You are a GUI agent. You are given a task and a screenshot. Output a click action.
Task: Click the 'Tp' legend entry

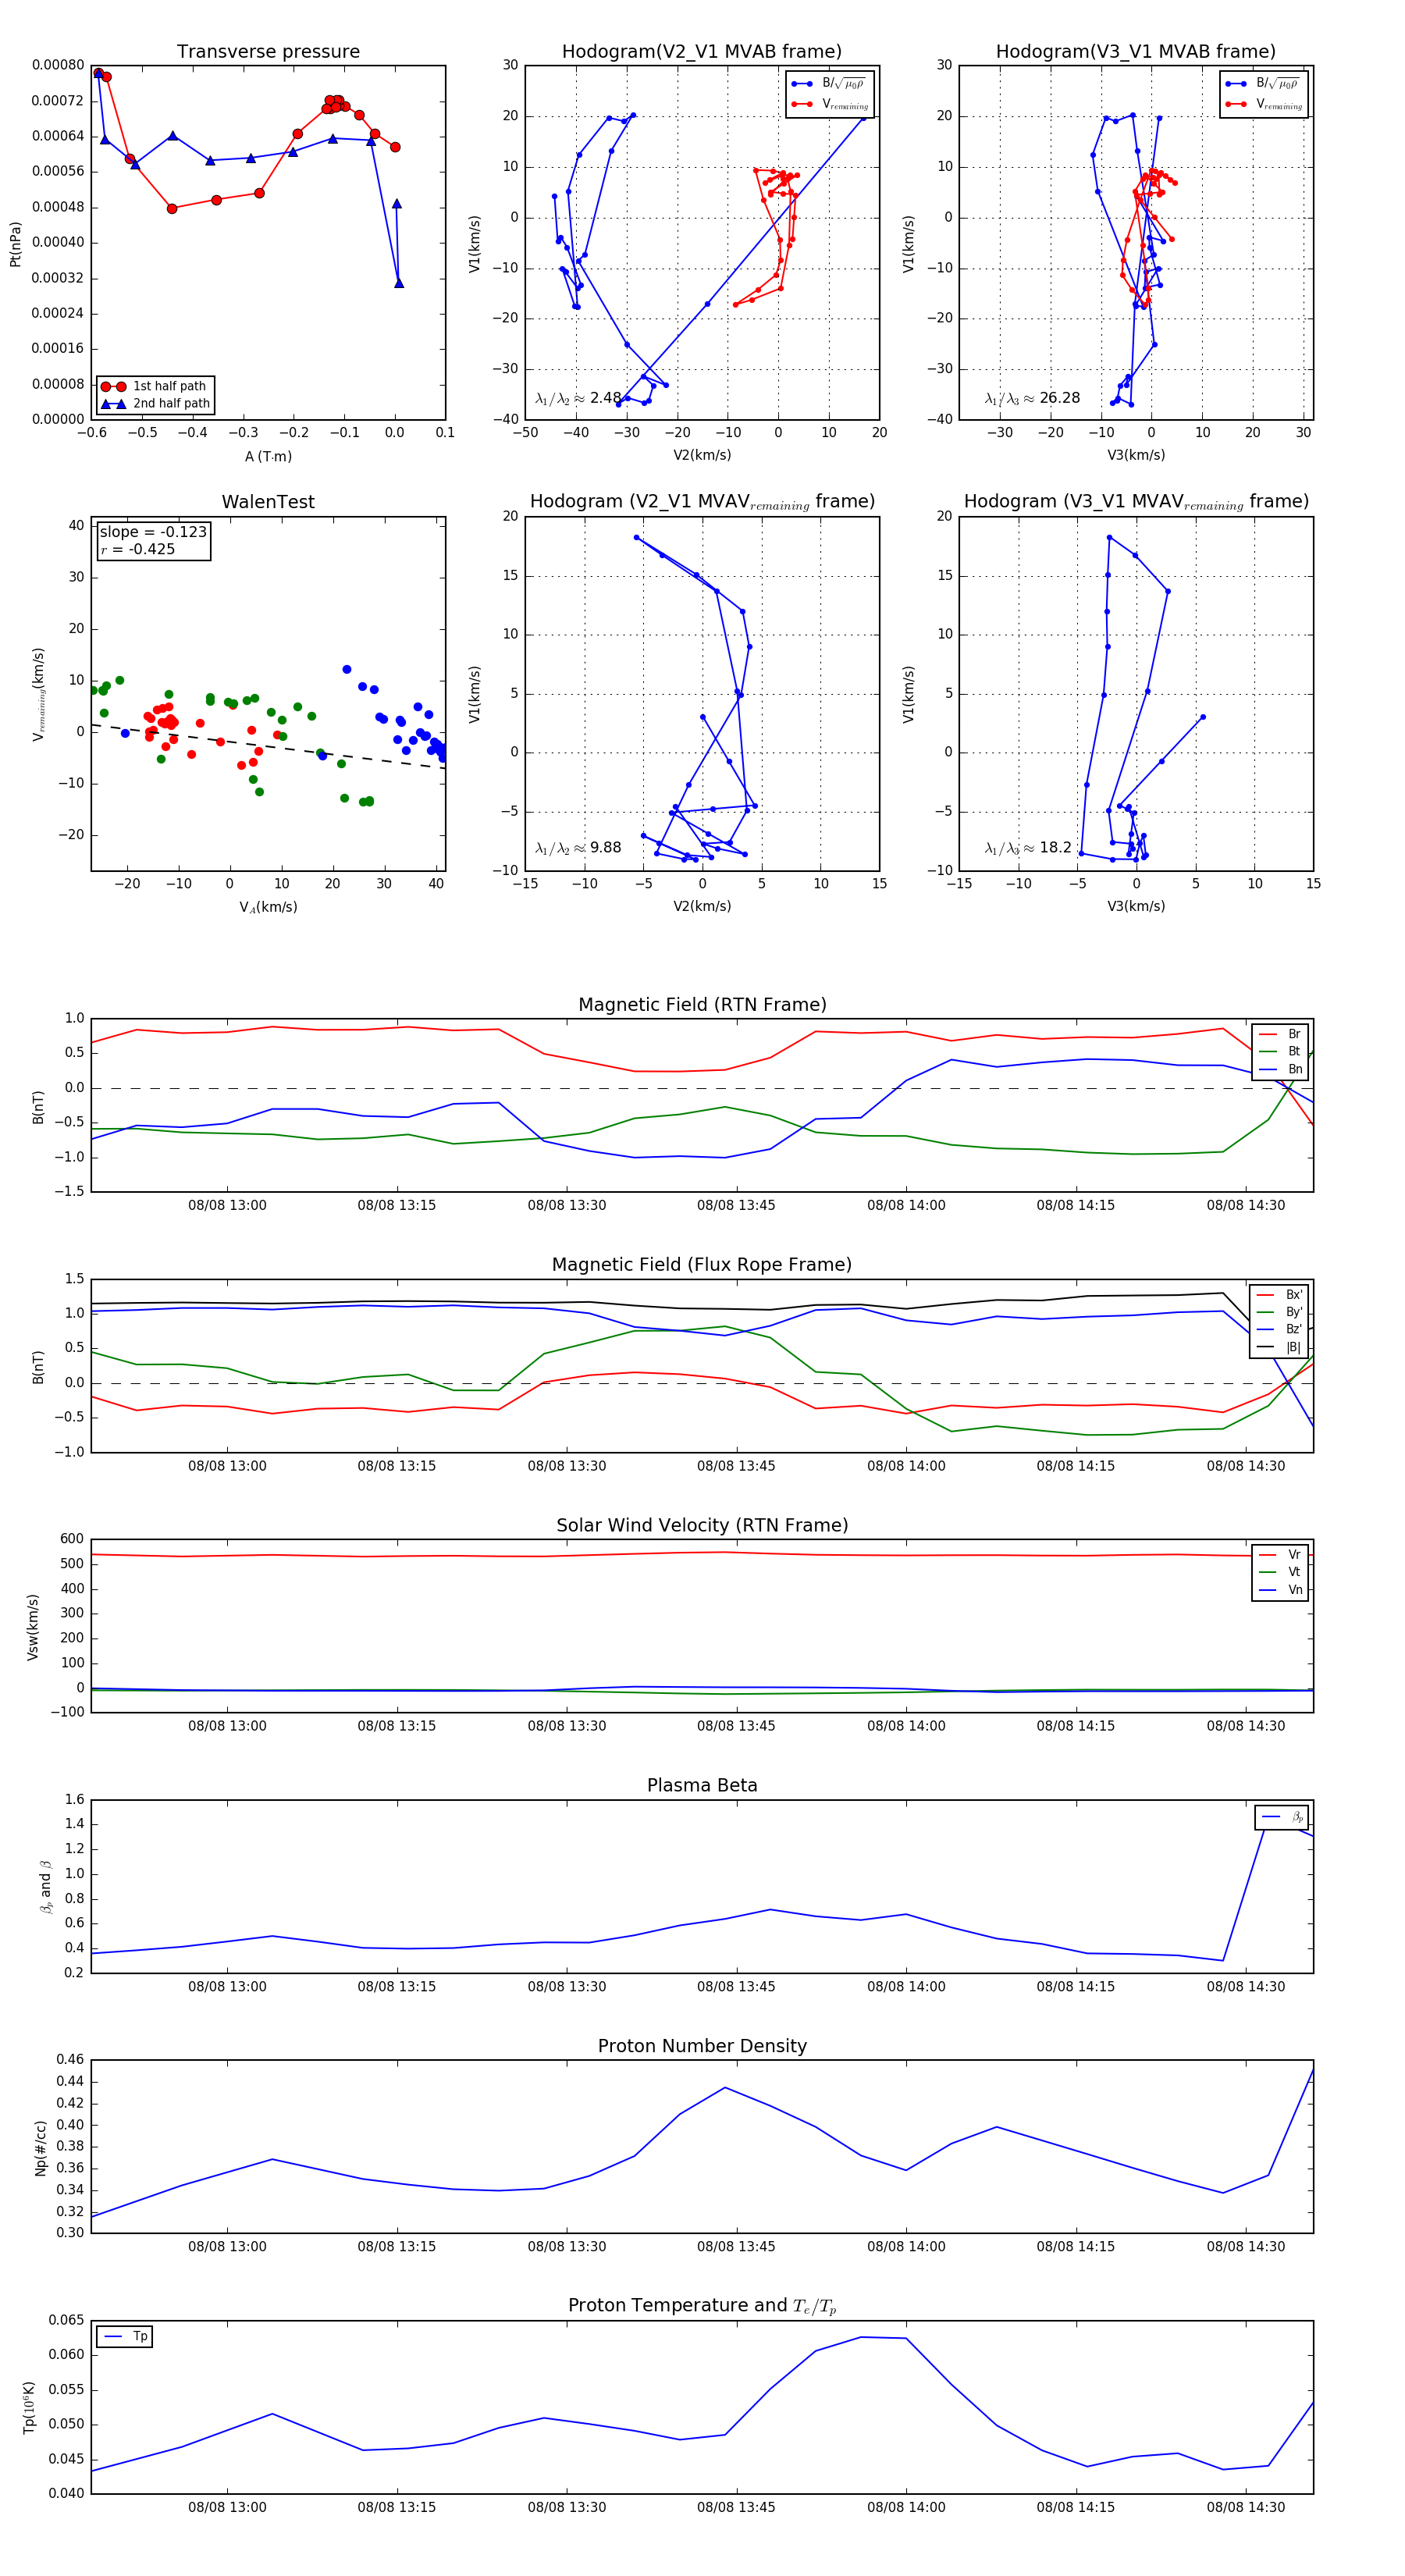126,2337
